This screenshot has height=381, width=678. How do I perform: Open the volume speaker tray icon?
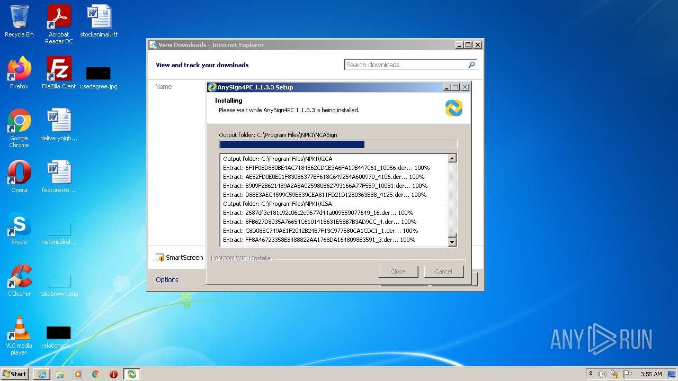tap(602, 374)
